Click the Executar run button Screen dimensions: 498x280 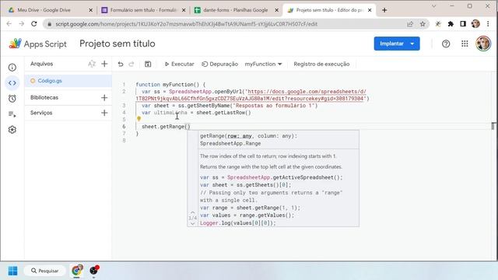click(179, 64)
